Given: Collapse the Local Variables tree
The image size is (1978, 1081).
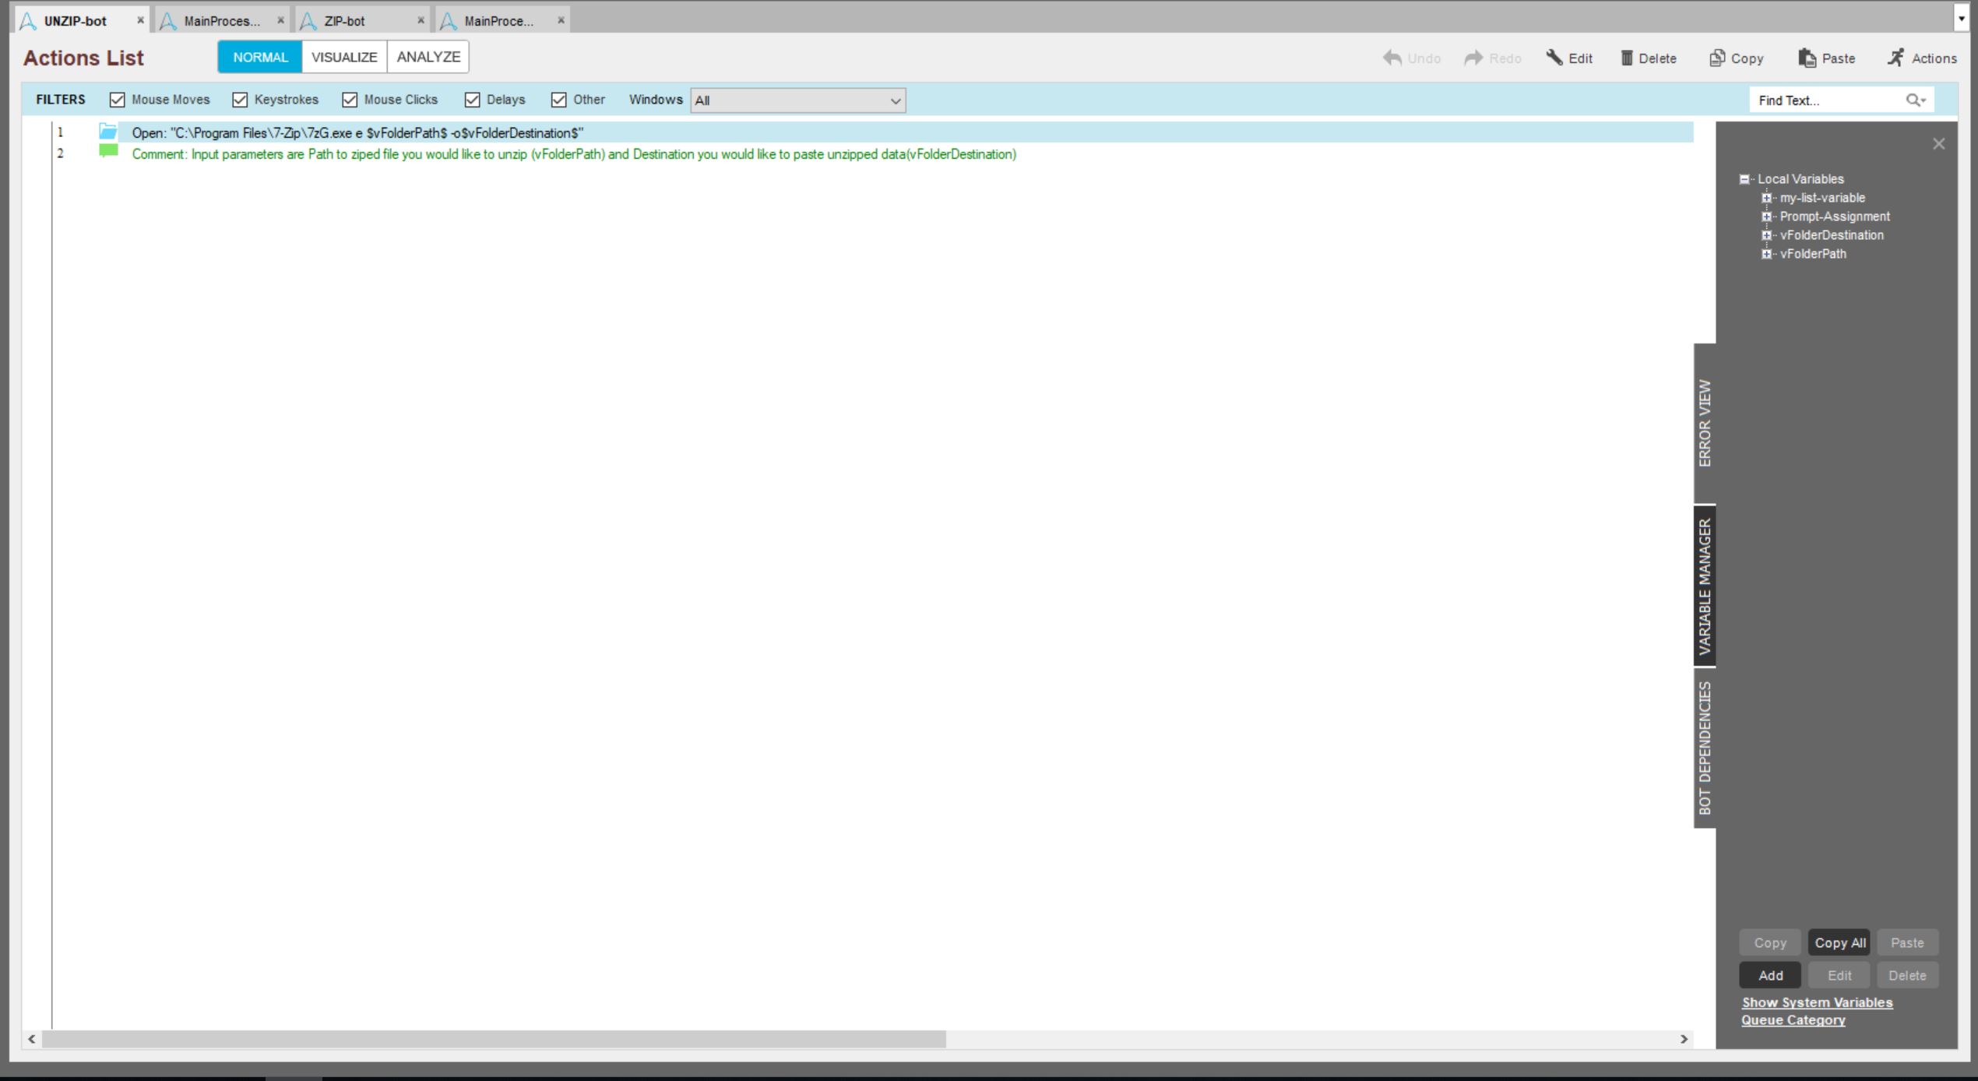Looking at the screenshot, I should (1744, 179).
